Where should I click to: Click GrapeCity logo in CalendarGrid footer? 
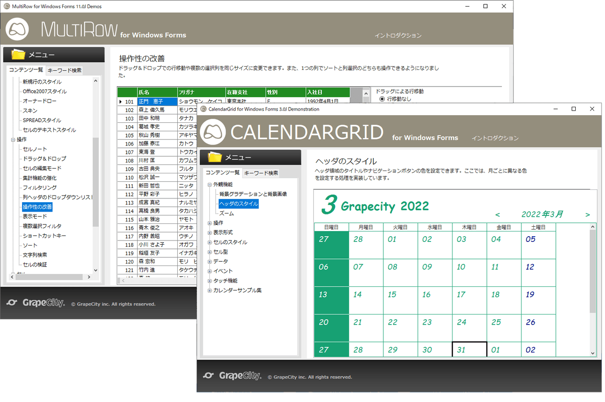[232, 376]
